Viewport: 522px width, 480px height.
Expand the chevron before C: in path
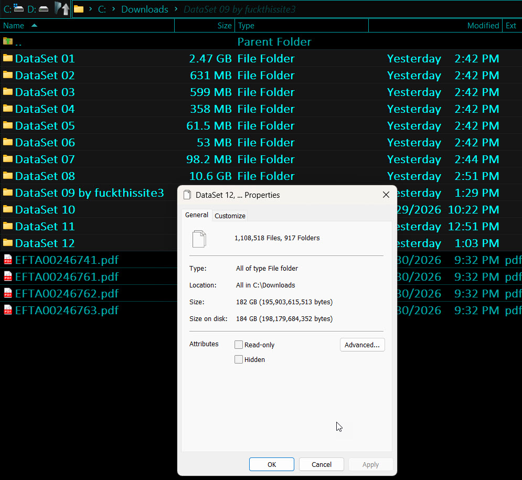tap(90, 9)
